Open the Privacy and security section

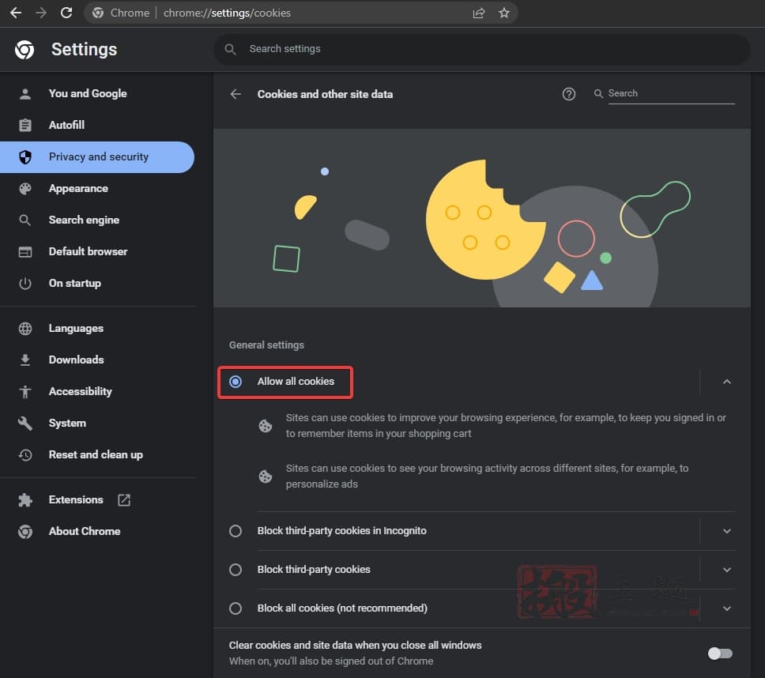click(x=98, y=157)
